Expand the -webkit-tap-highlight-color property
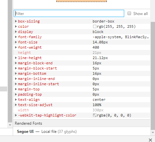155x142 pixels. coord(16,115)
